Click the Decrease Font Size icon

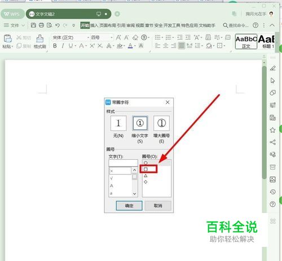point(126,37)
